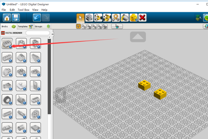
Task: Open the Tool Box menu
Action: coord(23,10)
